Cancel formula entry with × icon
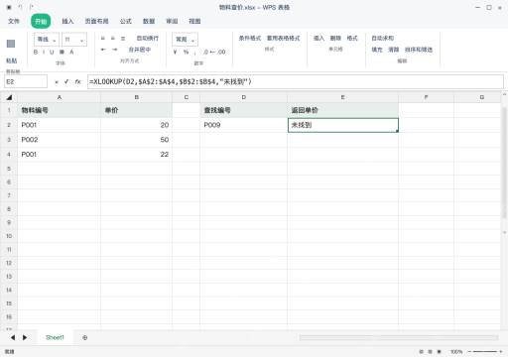The height and width of the screenshot is (357, 508). pos(57,81)
